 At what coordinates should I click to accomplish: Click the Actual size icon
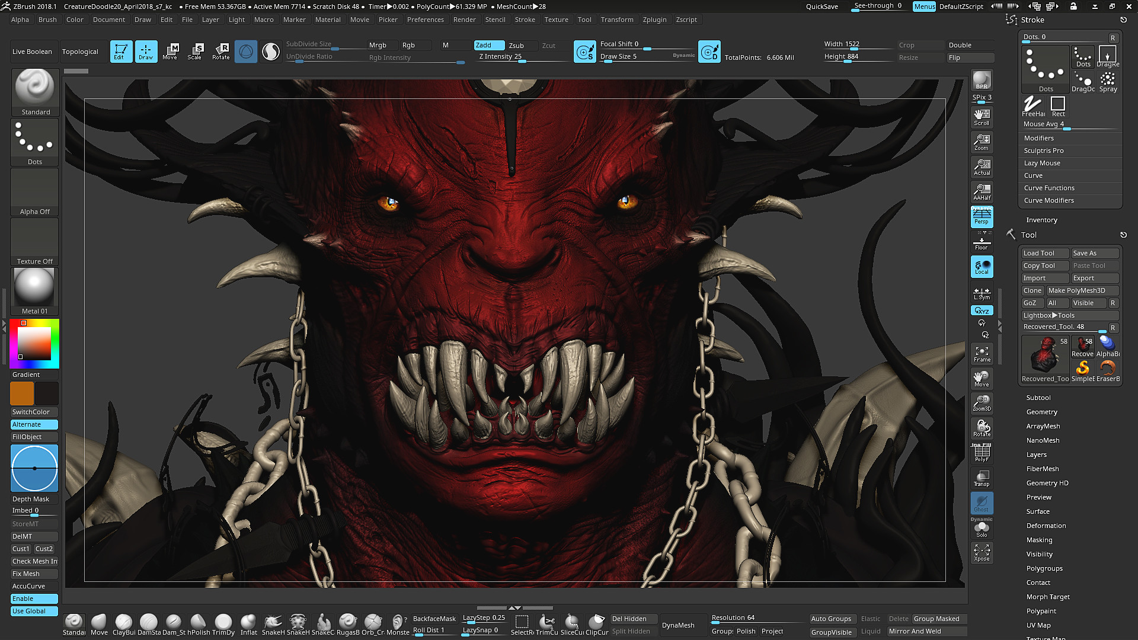pos(982,167)
